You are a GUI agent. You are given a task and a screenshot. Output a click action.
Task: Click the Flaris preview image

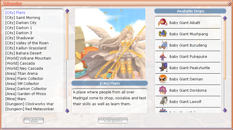(x=110, y=44)
